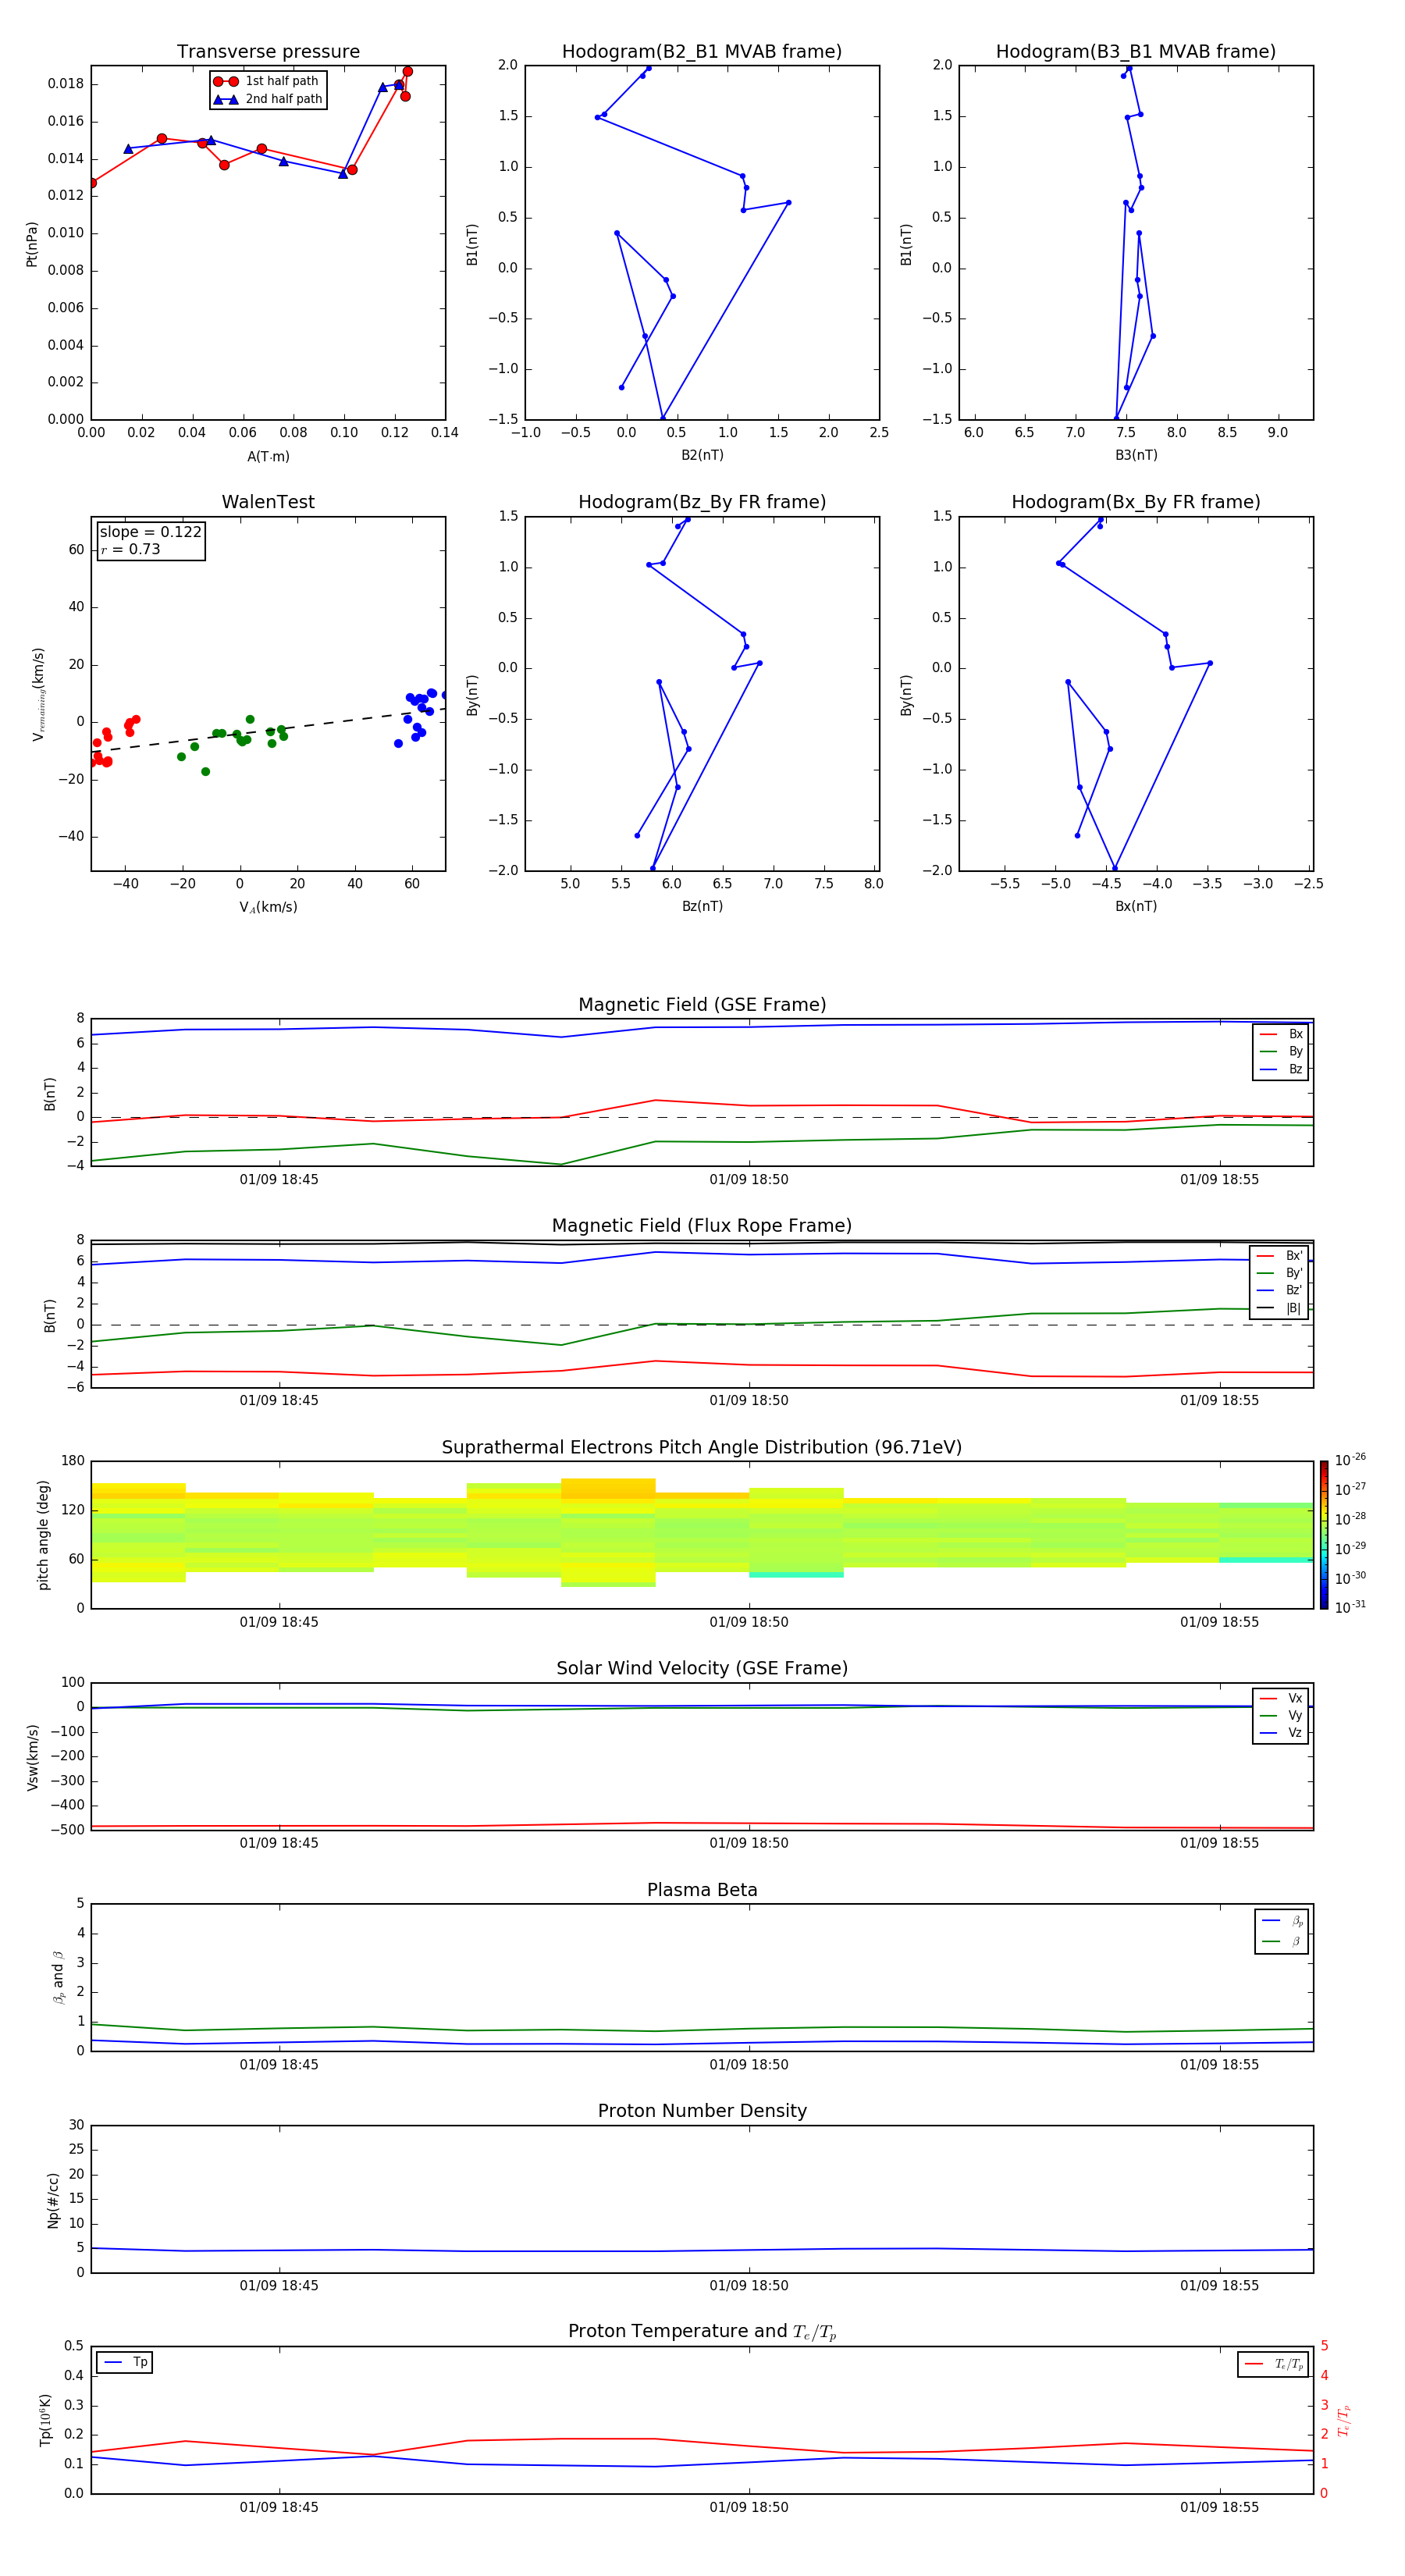Image resolution: width=1405 pixels, height=2576 pixels.
Task: Click '01/09 18:55' tick under proton temperature
Action: coord(1219,2507)
